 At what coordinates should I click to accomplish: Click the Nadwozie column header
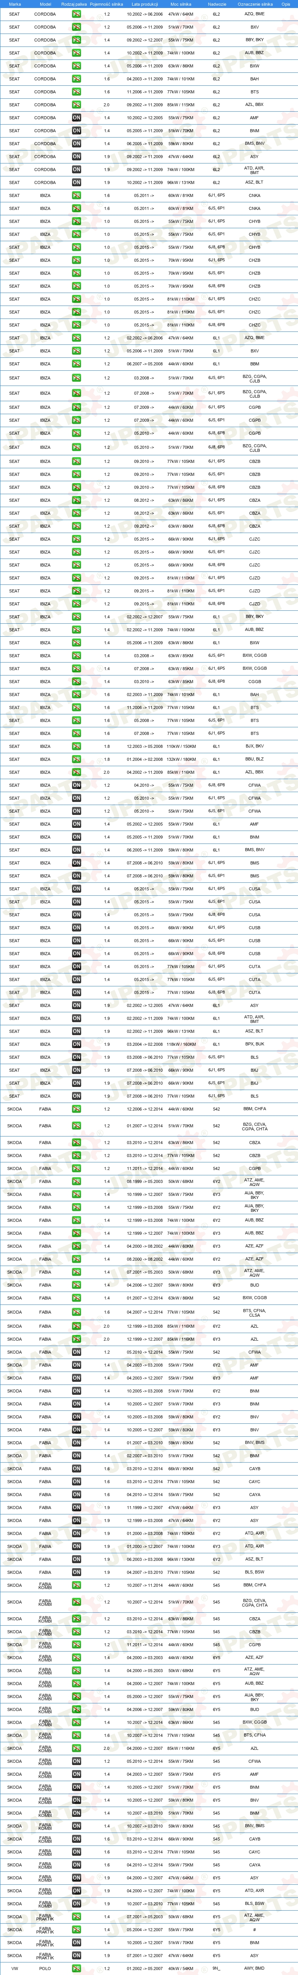tap(217, 4)
